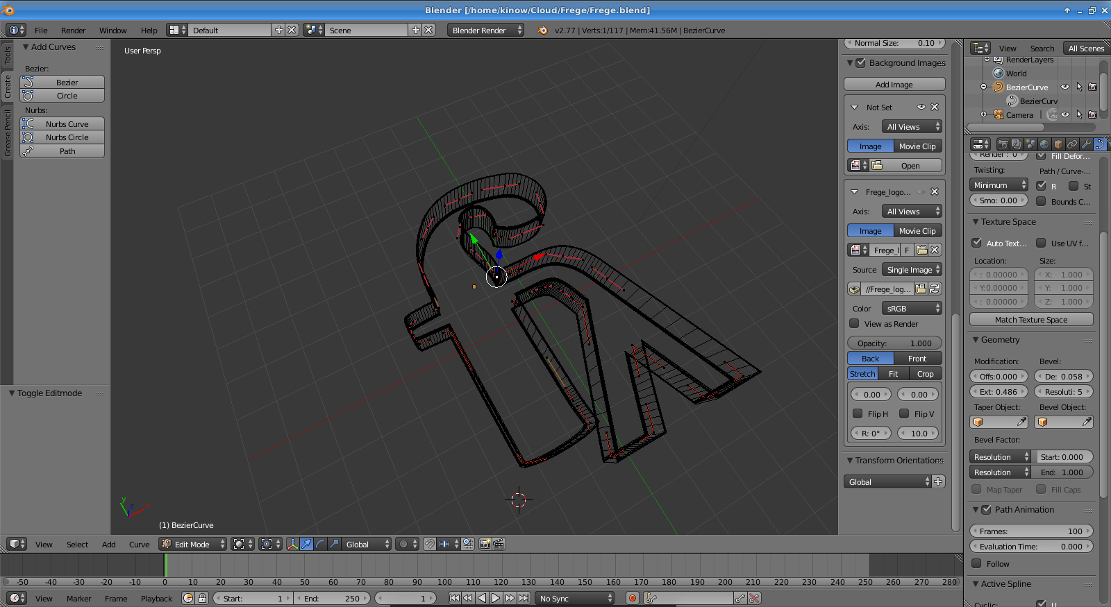Image resolution: width=1111 pixels, height=607 pixels.
Task: Open the Modifiers wrench tab
Action: pyautogui.click(x=1086, y=144)
